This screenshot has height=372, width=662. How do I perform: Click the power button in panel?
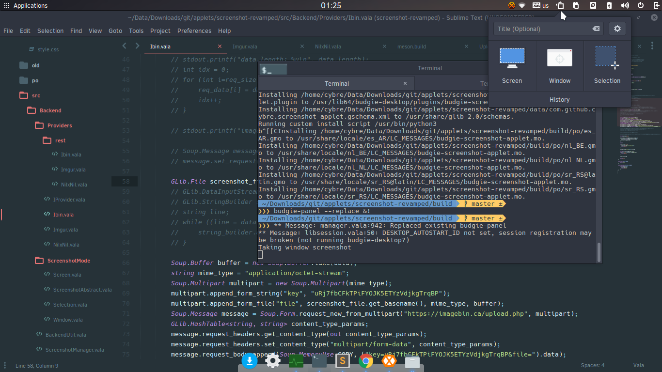tap(641, 5)
